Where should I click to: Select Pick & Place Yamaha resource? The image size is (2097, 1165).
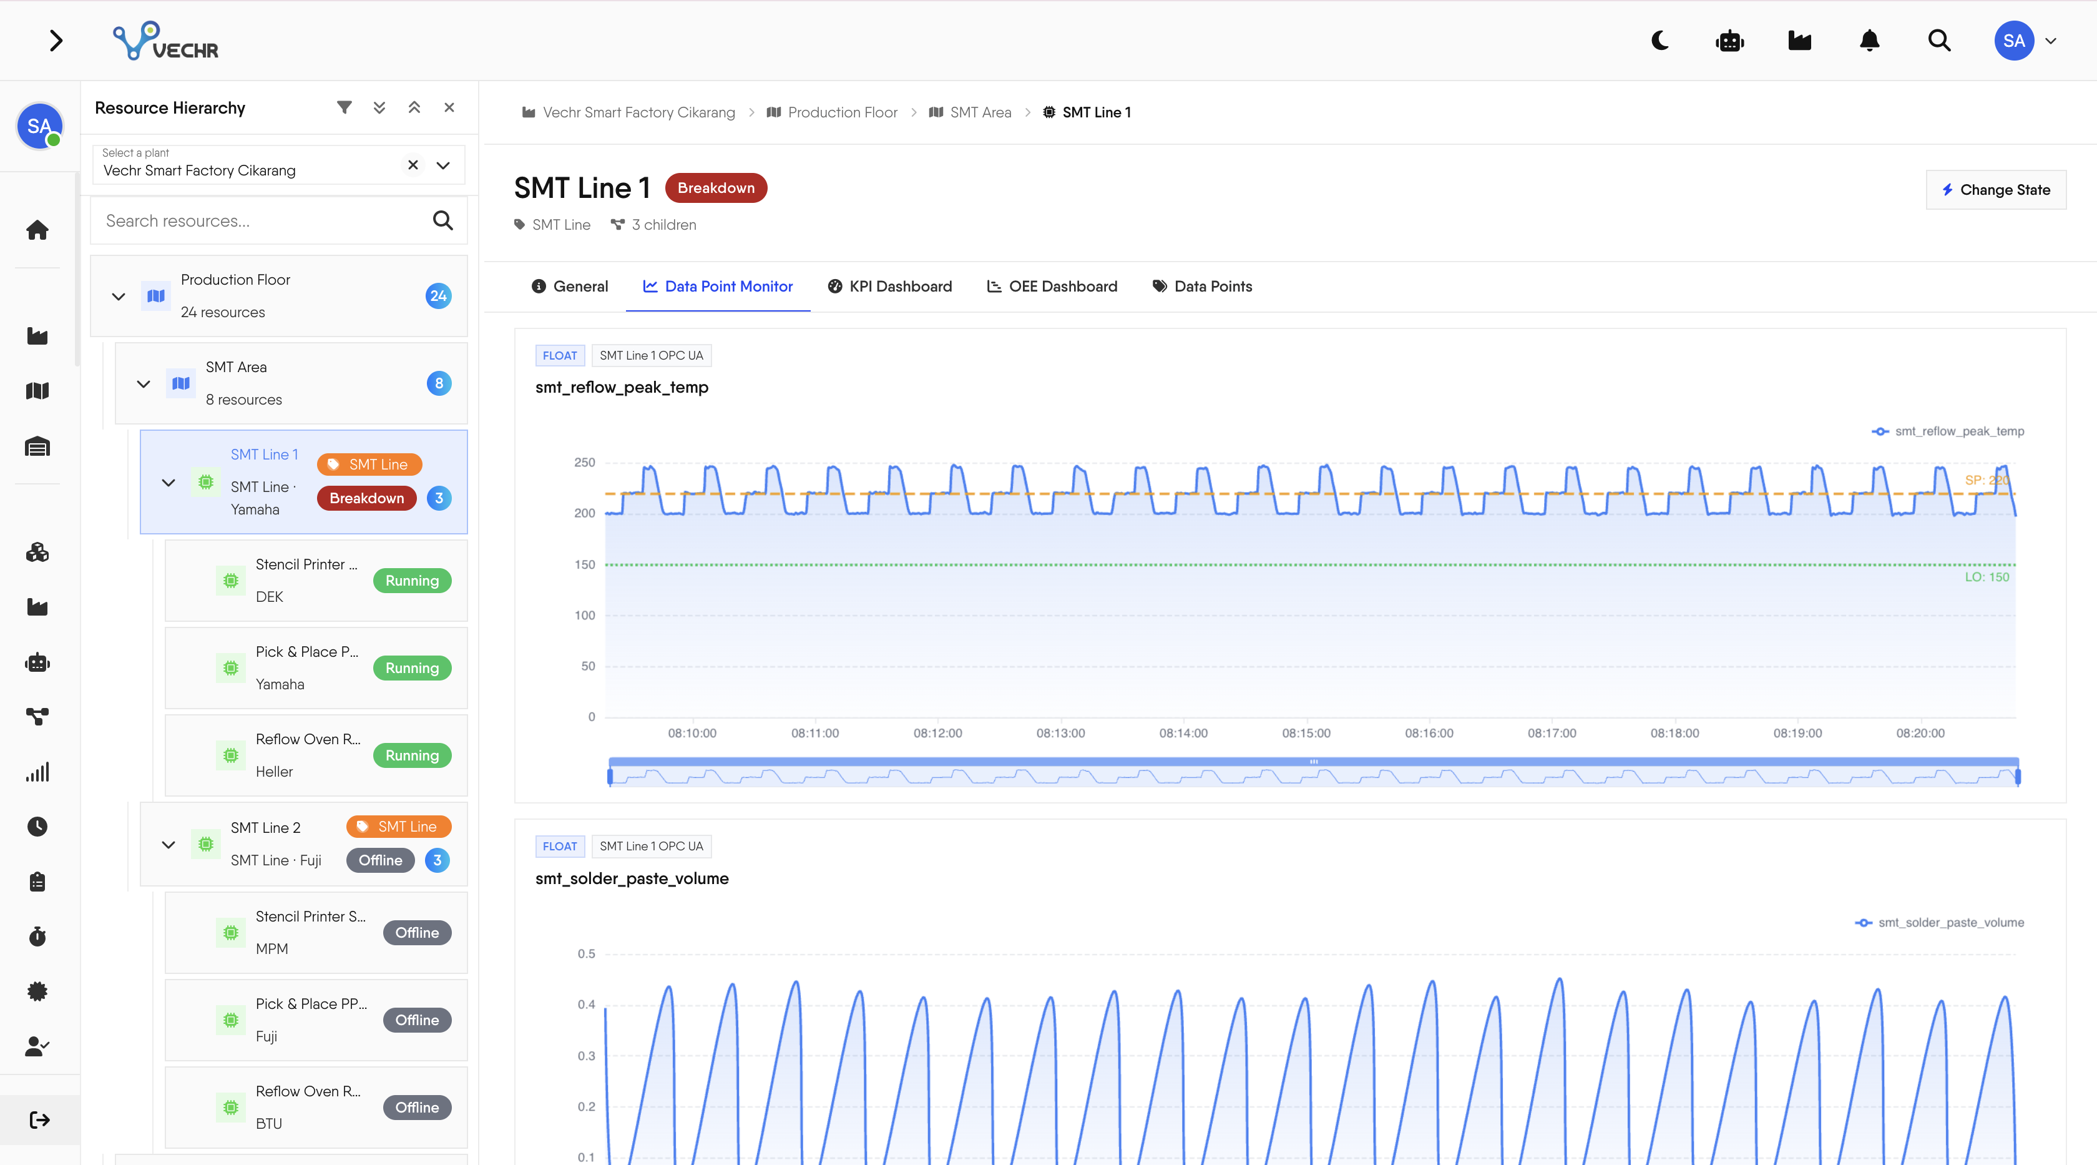(316, 667)
